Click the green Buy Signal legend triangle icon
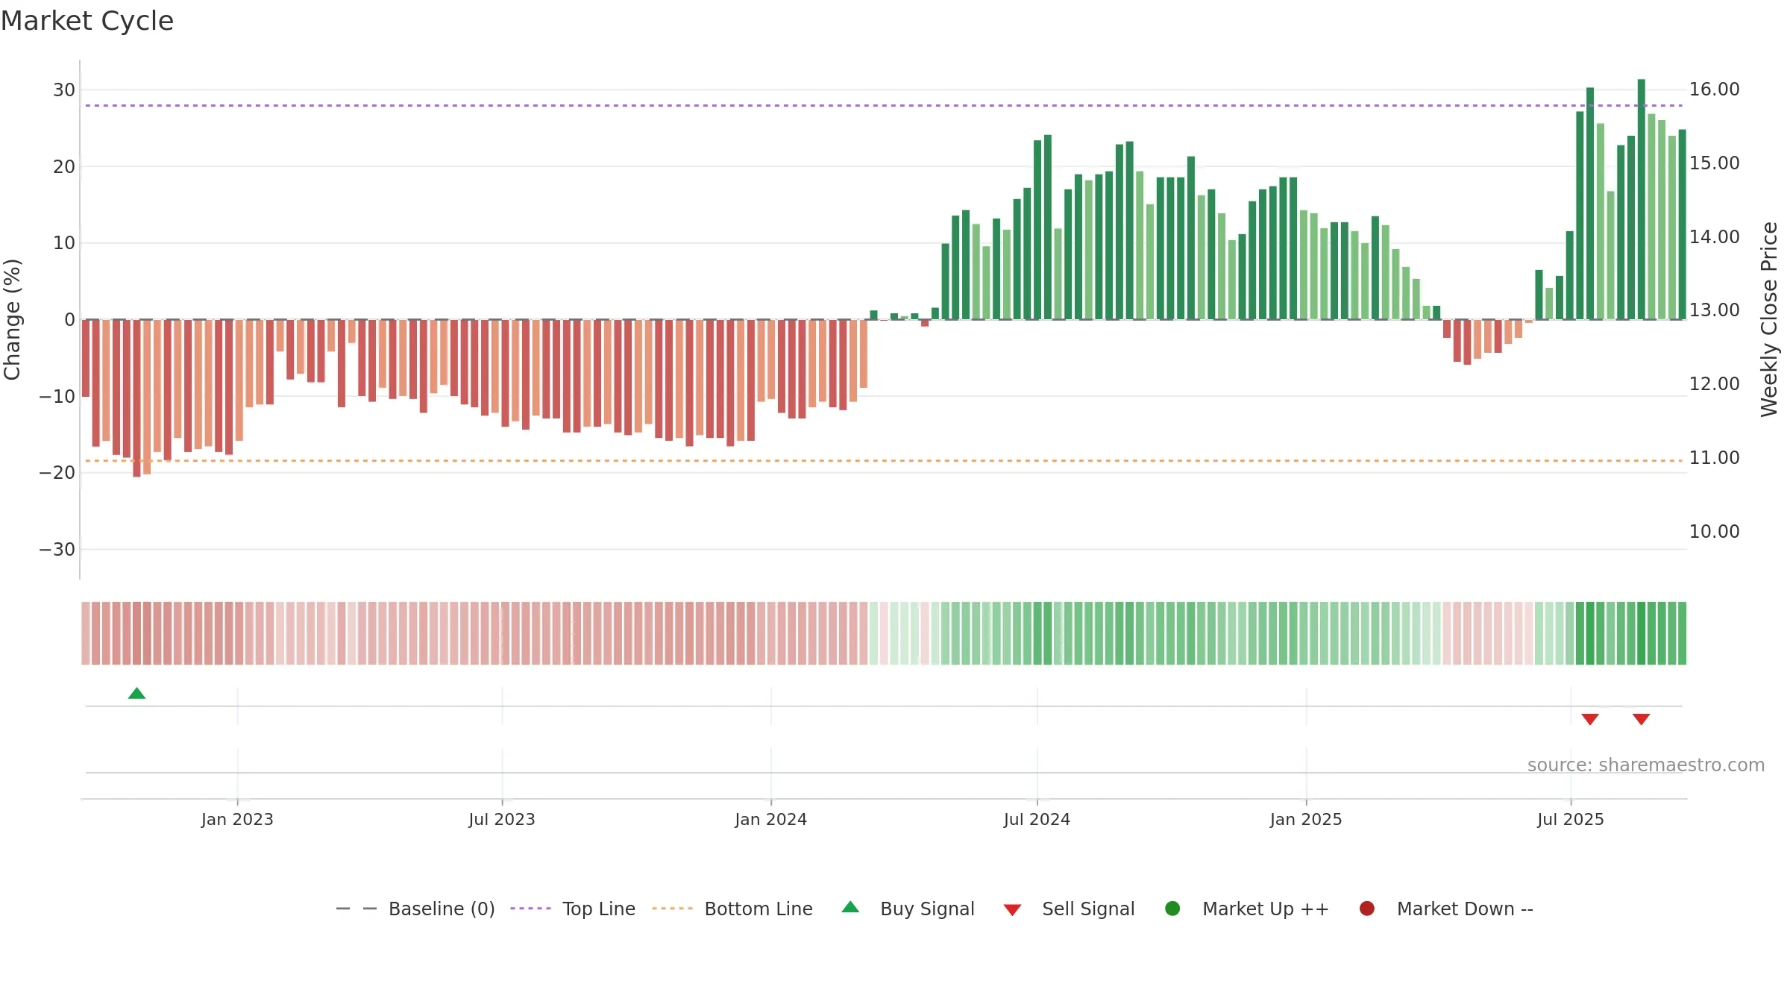Viewport: 1790px width, 1007px height. (850, 907)
